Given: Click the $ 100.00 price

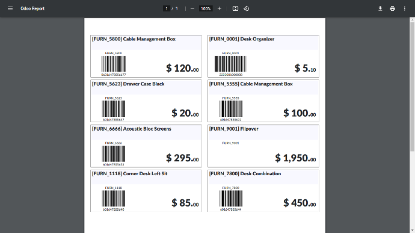Looking at the screenshot, I should pyautogui.click(x=300, y=113).
